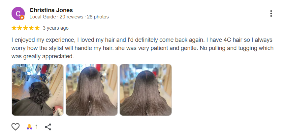Click the third yellow rating star
Viewport: 284px width, 136px height.
pyautogui.click(x=25, y=28)
